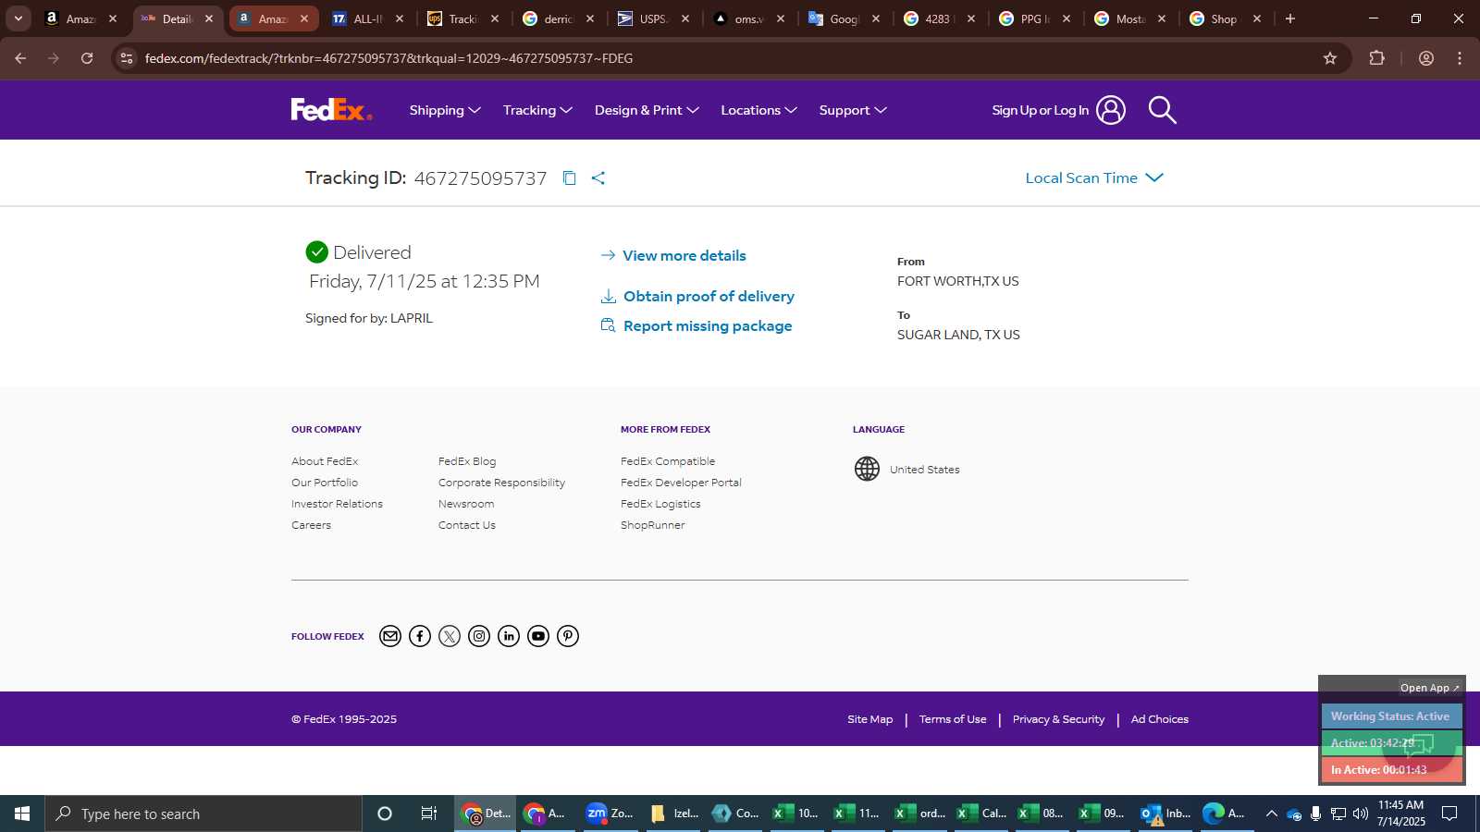1480x832 pixels.
Task: Open a new browser tab
Action: coord(1290,18)
